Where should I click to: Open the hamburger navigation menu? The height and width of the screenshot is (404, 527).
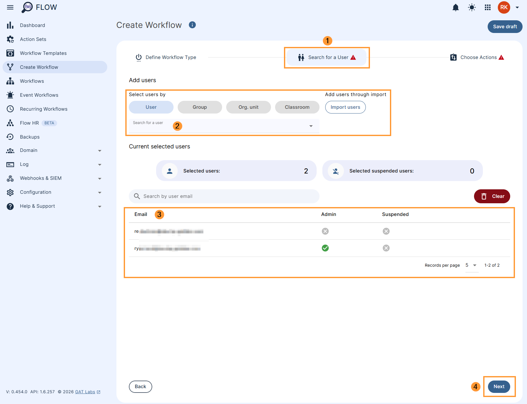[10, 7]
